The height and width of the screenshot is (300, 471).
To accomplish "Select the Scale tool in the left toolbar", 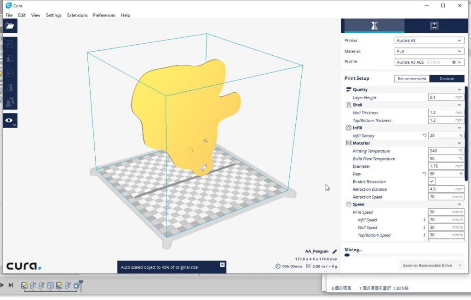I will coord(10,59).
